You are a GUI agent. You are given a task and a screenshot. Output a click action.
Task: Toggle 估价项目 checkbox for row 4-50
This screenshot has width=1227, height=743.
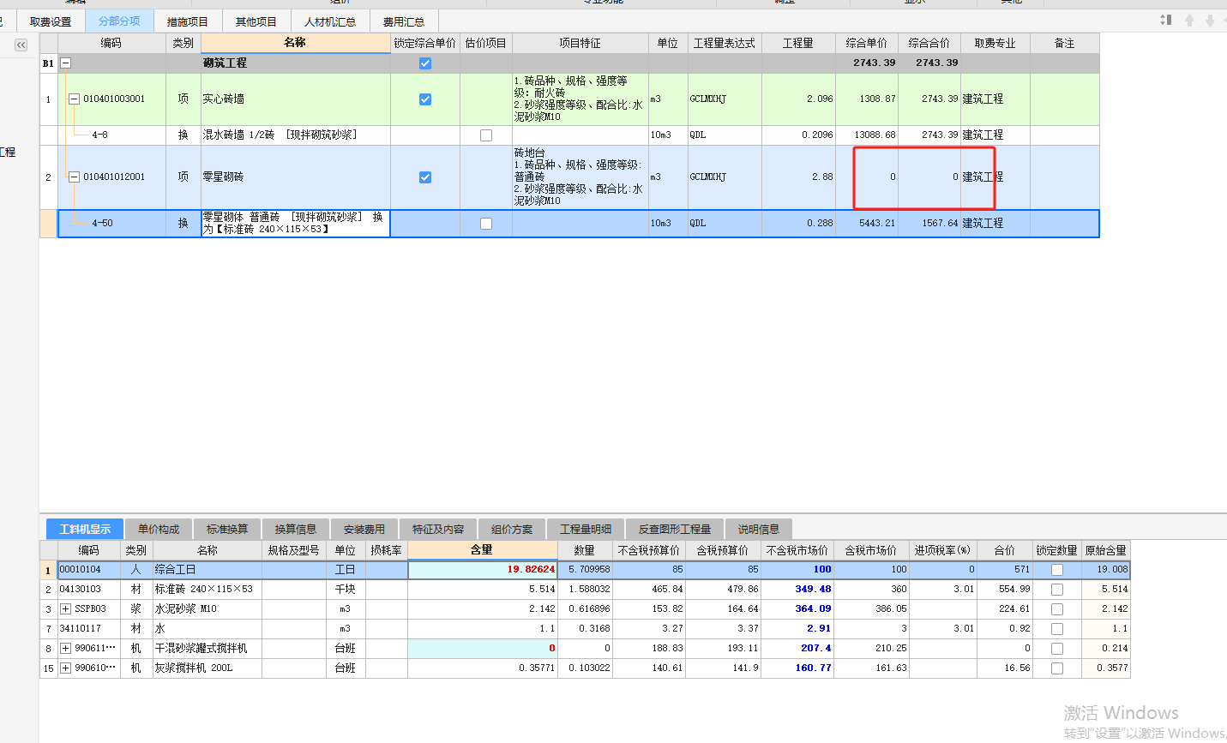[x=486, y=224]
